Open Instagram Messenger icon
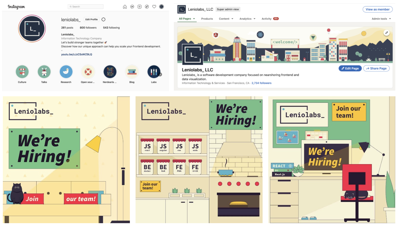The image size is (397, 226). point(132,7)
